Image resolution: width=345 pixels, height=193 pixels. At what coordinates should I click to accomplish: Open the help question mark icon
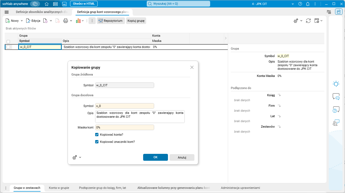point(300,4)
